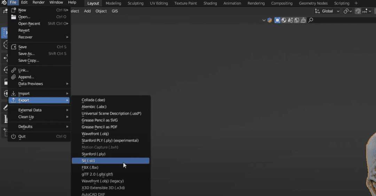Screen dimensions: 376x196
Task: Click the material sphere filter icon
Action: pyautogui.click(x=284, y=20)
